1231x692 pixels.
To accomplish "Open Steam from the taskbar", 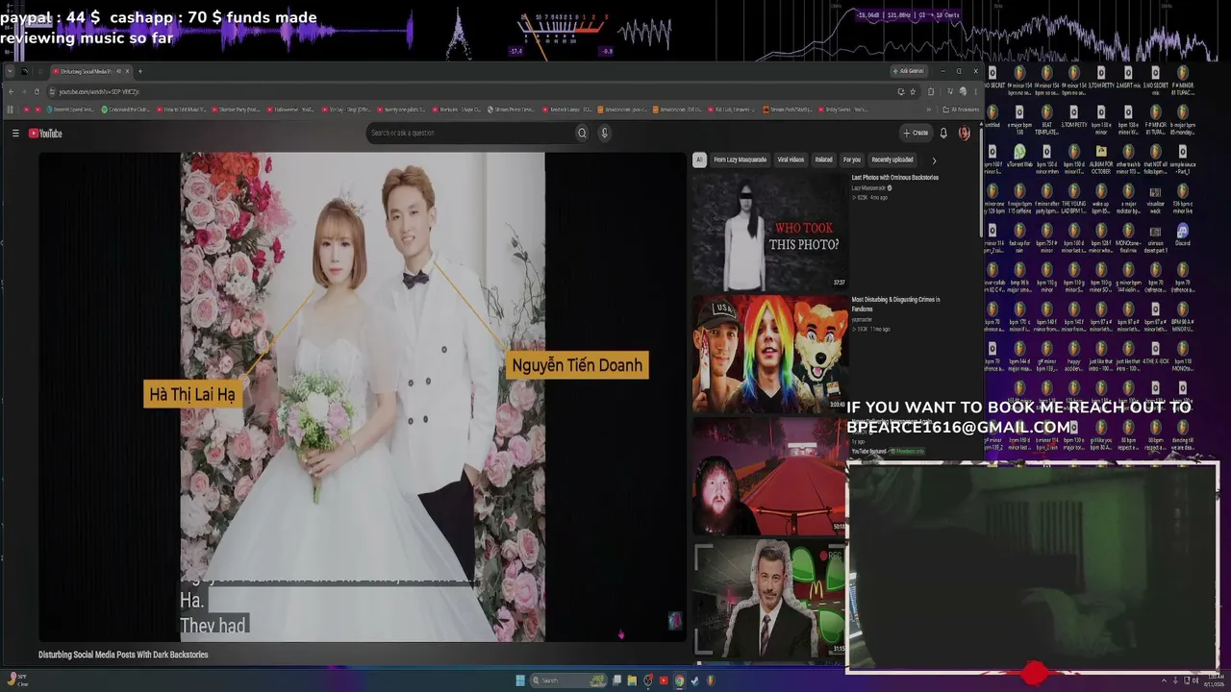I will tap(695, 680).
